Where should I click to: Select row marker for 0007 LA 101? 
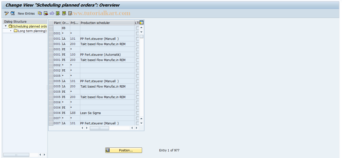click(51, 123)
